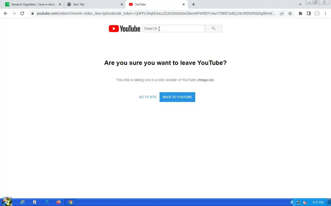Screen dimensions: 331x206
Task: Open the Chrome three-dot menu
Action: [x=325, y=13]
